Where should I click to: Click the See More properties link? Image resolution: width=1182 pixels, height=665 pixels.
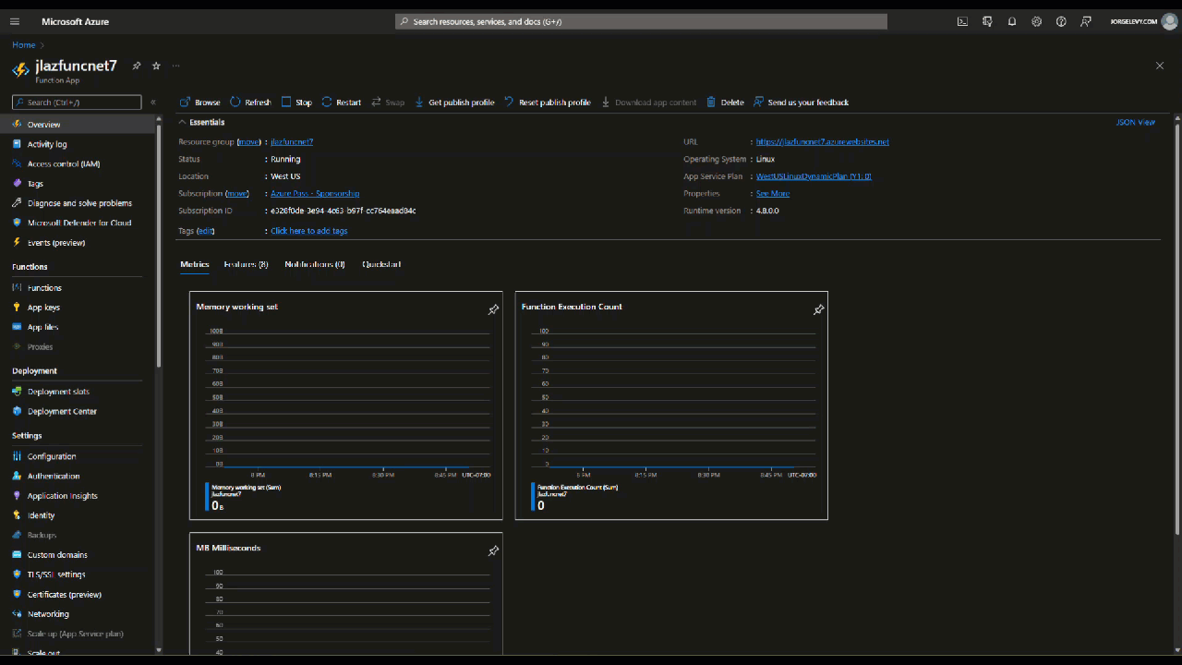click(x=773, y=194)
